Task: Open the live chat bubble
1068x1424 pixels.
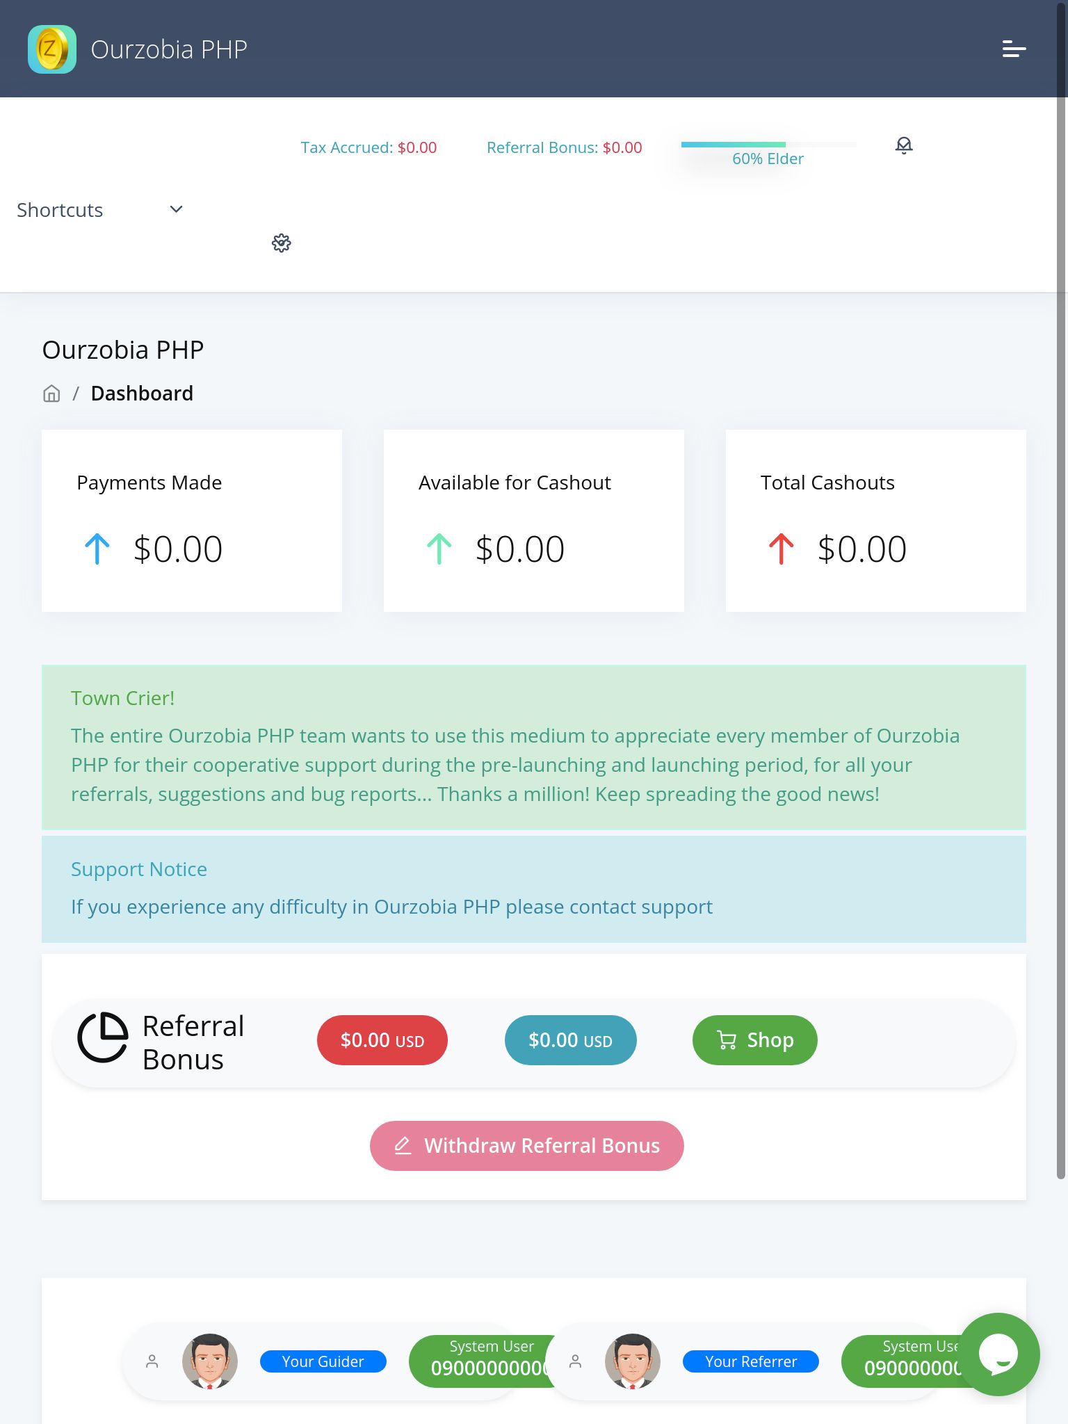Action: 998,1354
